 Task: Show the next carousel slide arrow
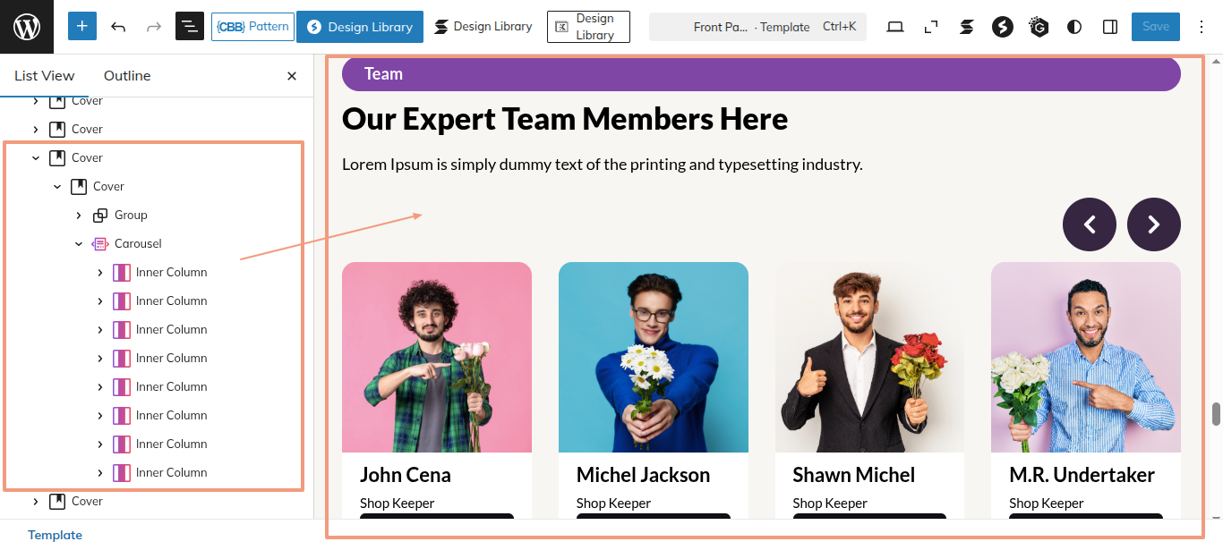(1153, 224)
